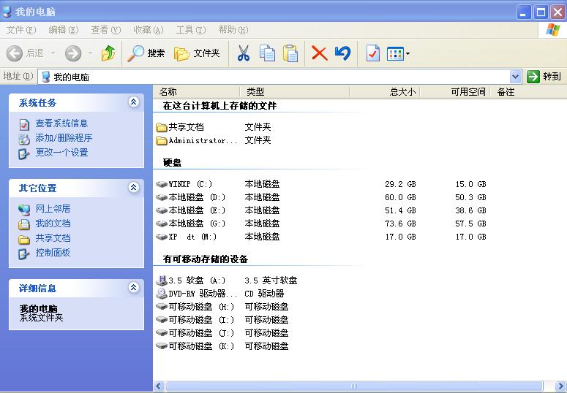The height and width of the screenshot is (393, 567).
Task: Open Forward button history dropdown arrow
Action: click(90, 53)
